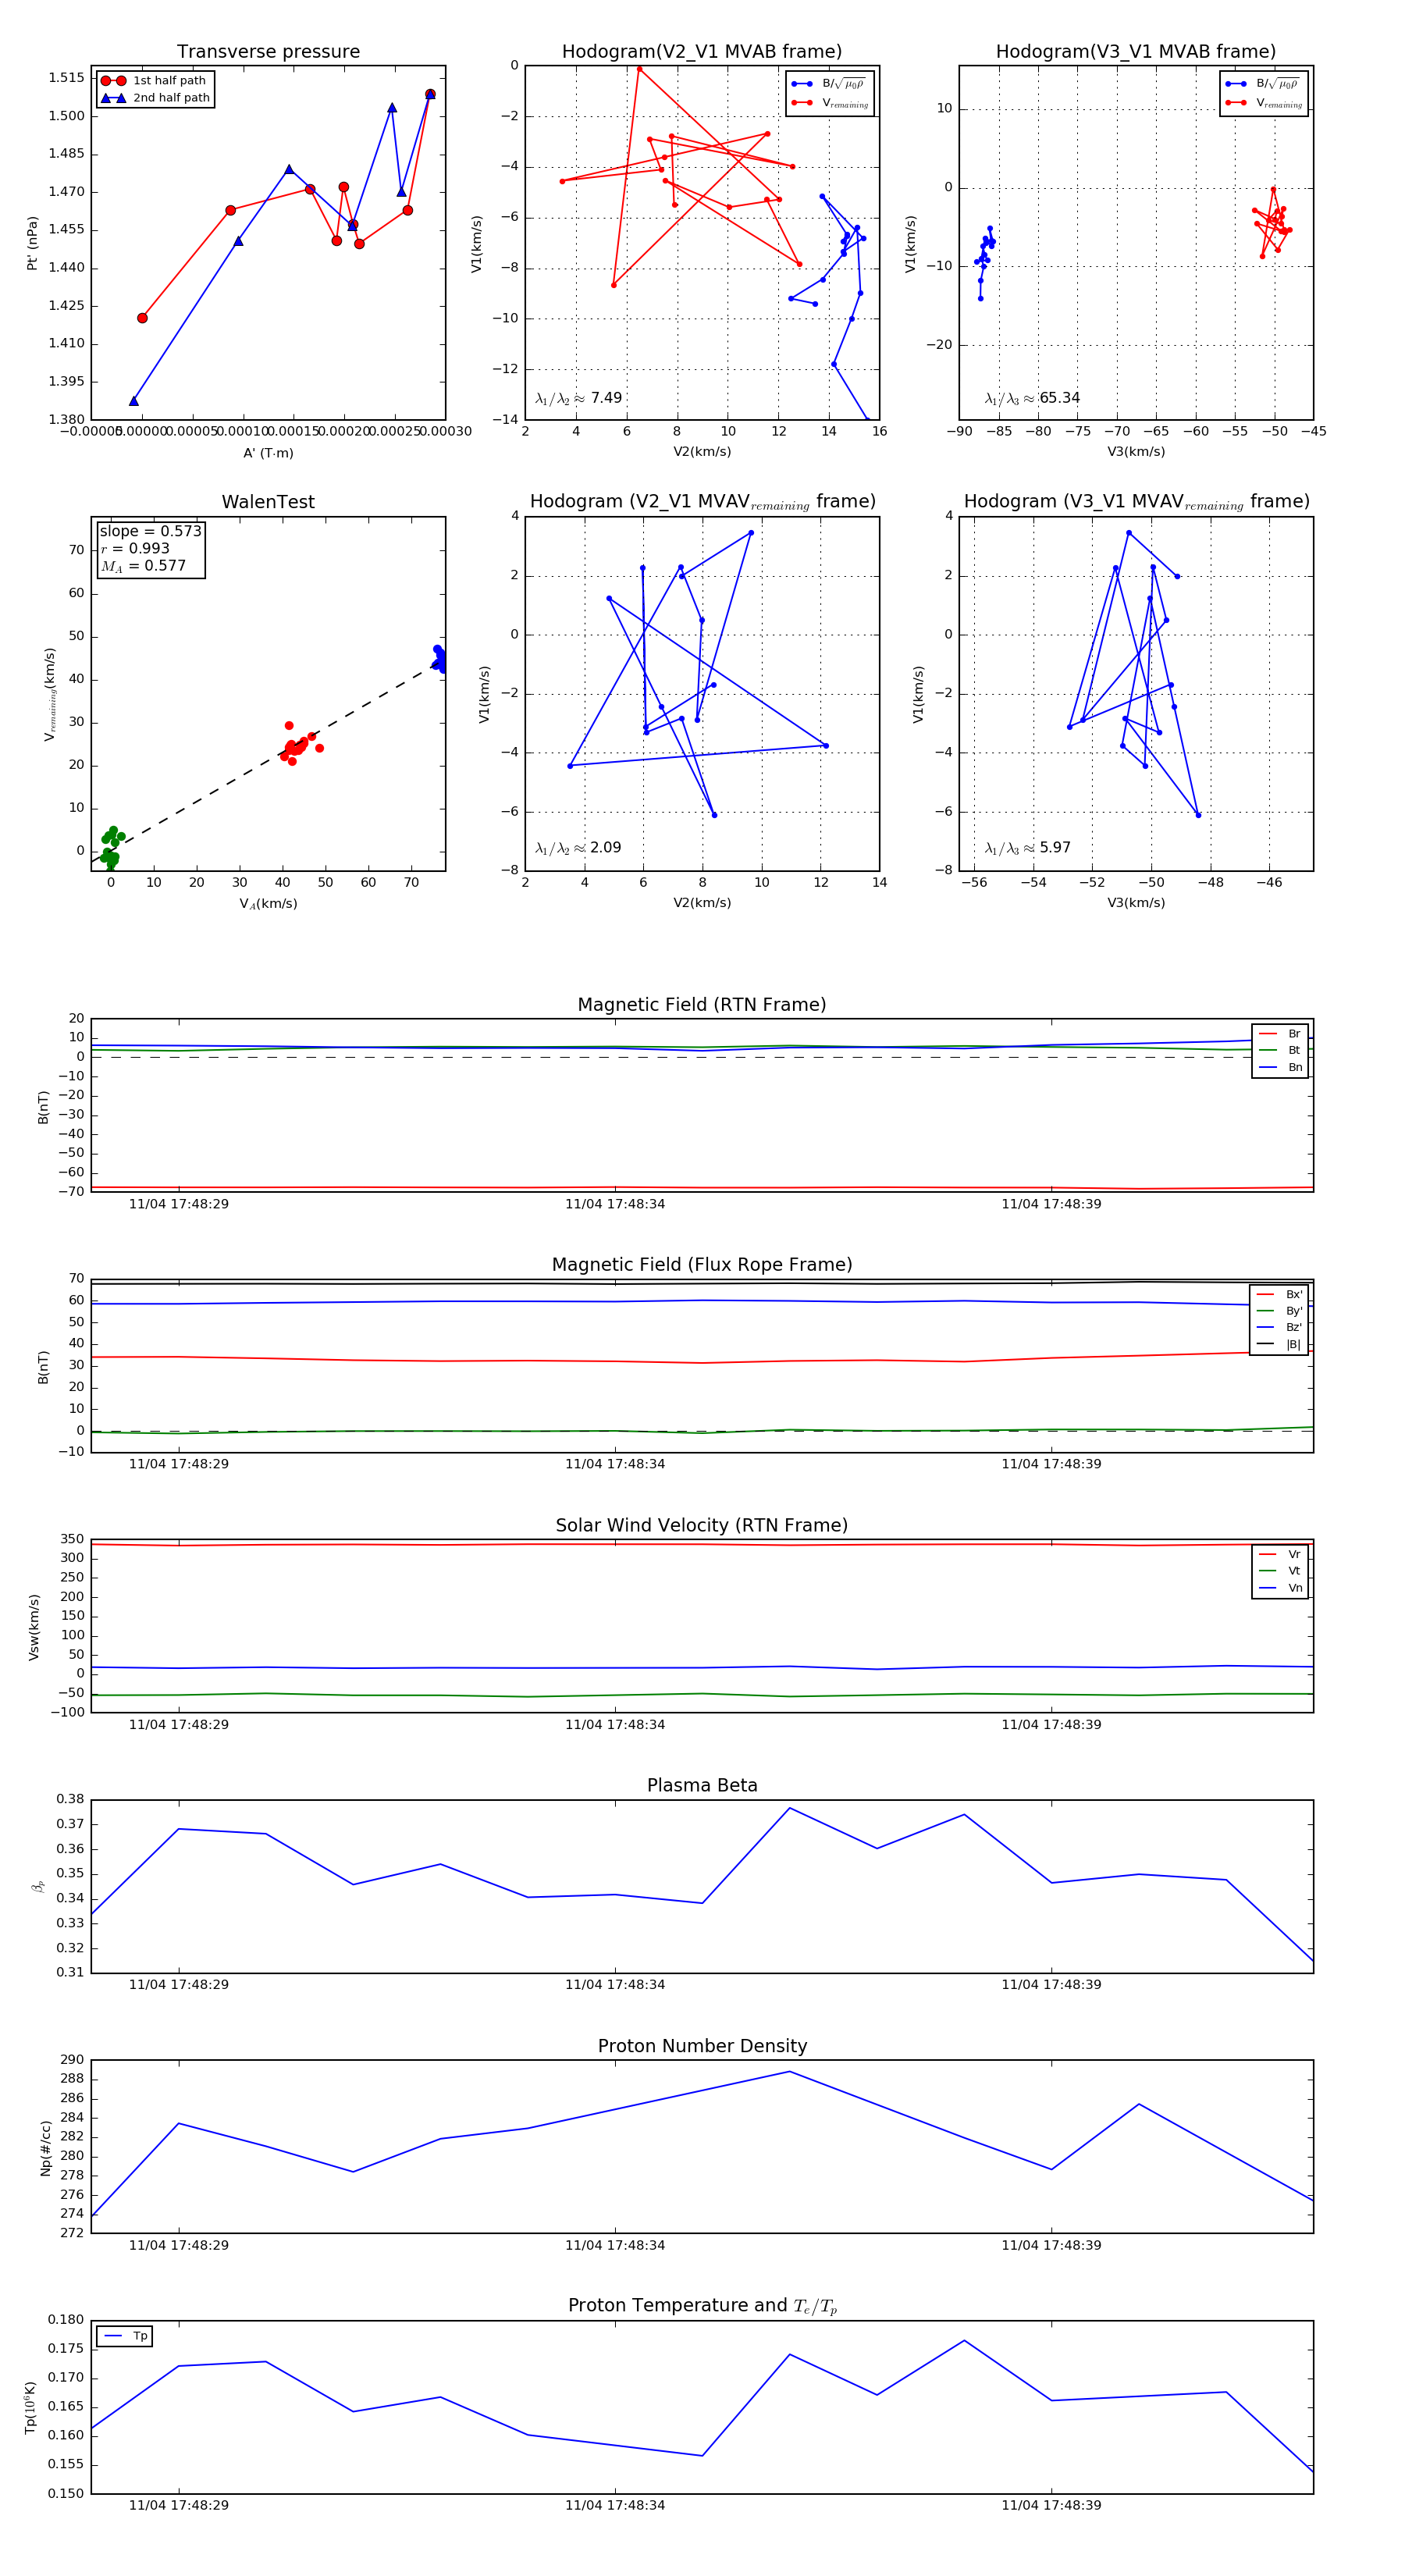Click the 'Np(#/cc)' y-axis label
This screenshot has width=1405, height=2576.
coord(45,2147)
